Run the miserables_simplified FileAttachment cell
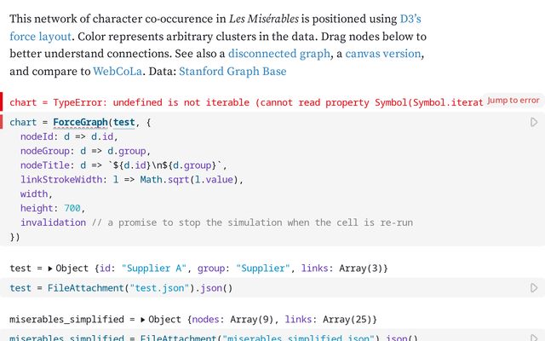545x341 pixels. 534,338
